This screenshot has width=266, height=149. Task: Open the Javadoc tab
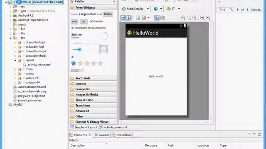point(102,135)
